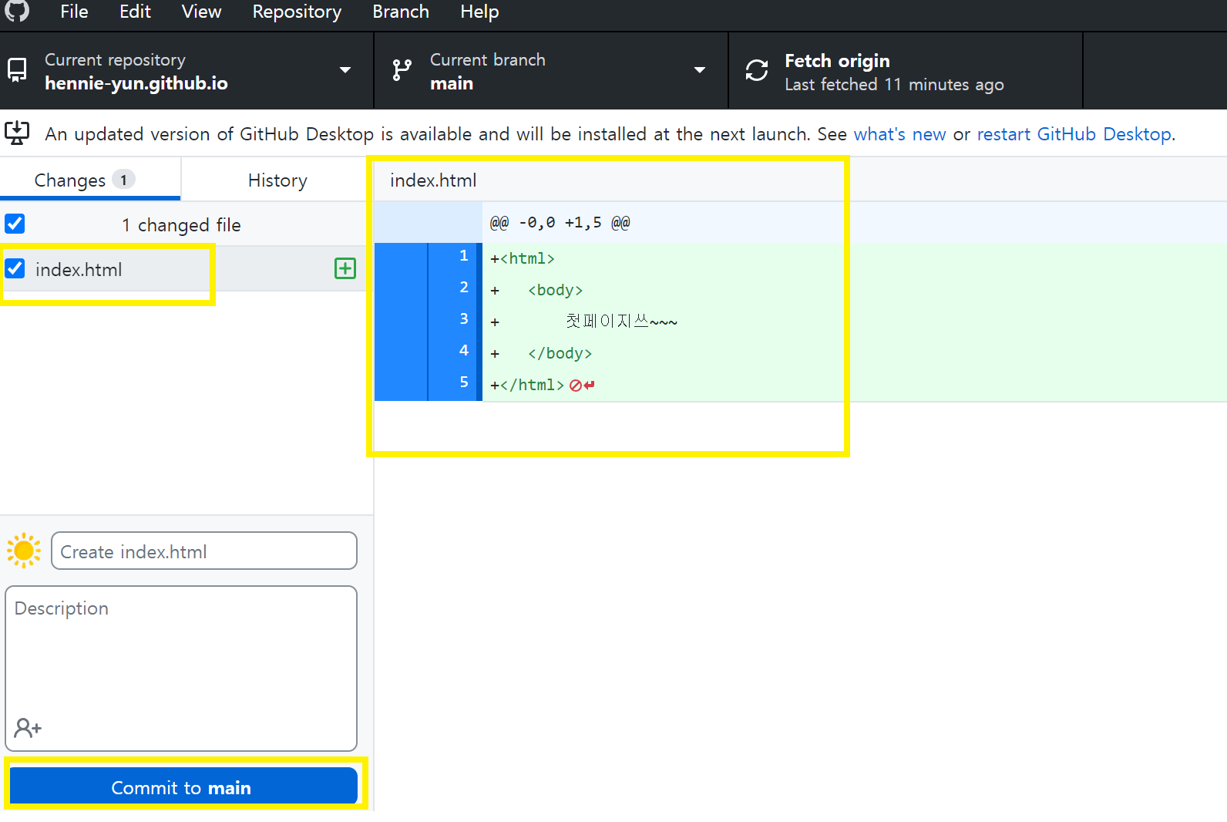Click the sun avatar icon beside summary
The height and width of the screenshot is (822, 1227).
click(24, 551)
